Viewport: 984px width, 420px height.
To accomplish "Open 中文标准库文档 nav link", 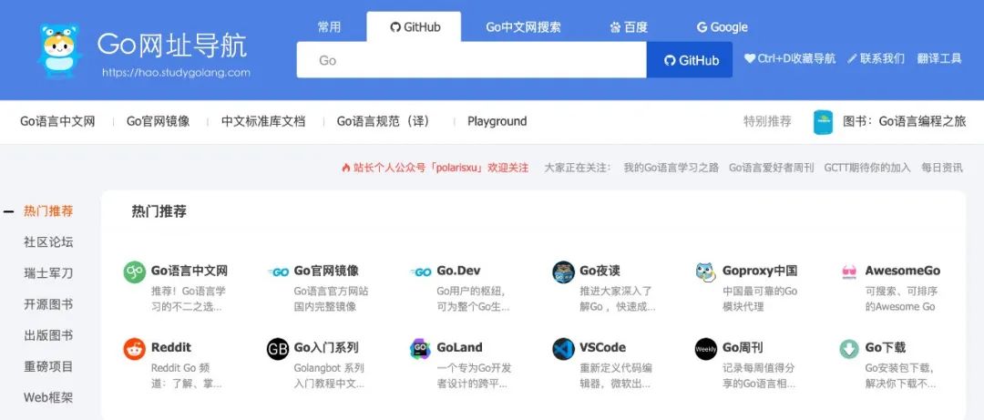I will click(x=263, y=121).
